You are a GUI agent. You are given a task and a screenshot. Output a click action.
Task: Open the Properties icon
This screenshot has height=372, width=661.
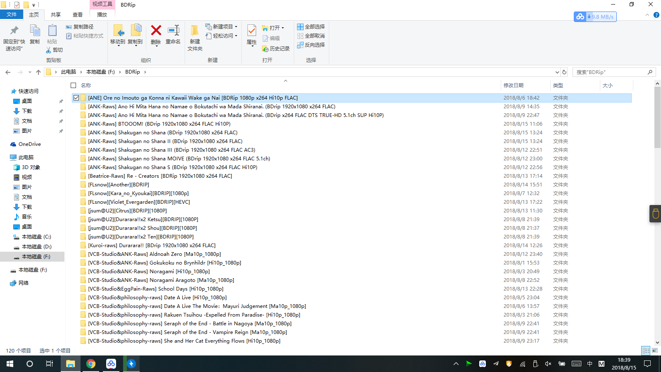(252, 30)
